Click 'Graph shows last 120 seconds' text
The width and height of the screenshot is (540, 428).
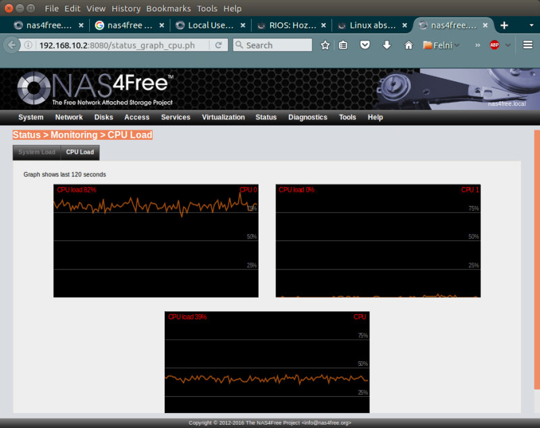coord(65,175)
